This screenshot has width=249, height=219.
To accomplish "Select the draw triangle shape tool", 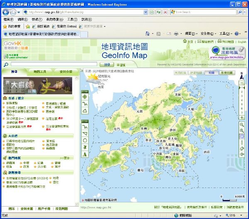I will pos(85,133).
